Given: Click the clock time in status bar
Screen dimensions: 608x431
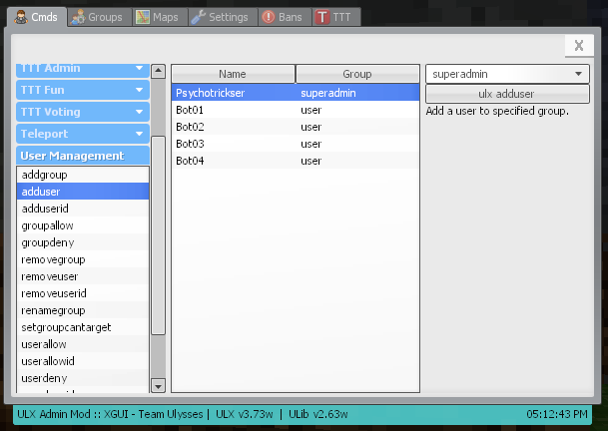Looking at the screenshot, I should click(556, 414).
